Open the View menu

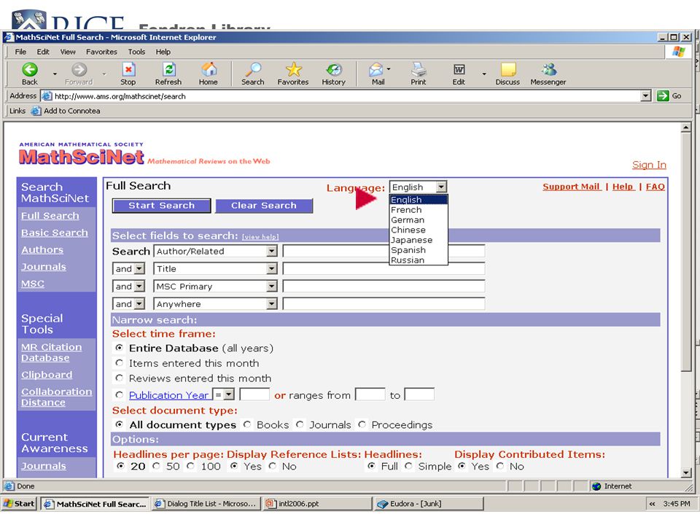(x=68, y=52)
